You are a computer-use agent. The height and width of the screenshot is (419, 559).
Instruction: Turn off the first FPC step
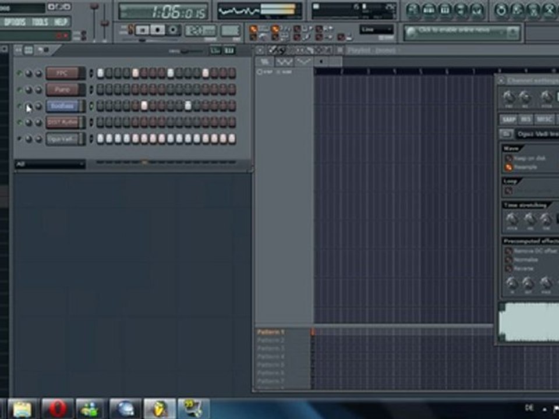coord(101,73)
